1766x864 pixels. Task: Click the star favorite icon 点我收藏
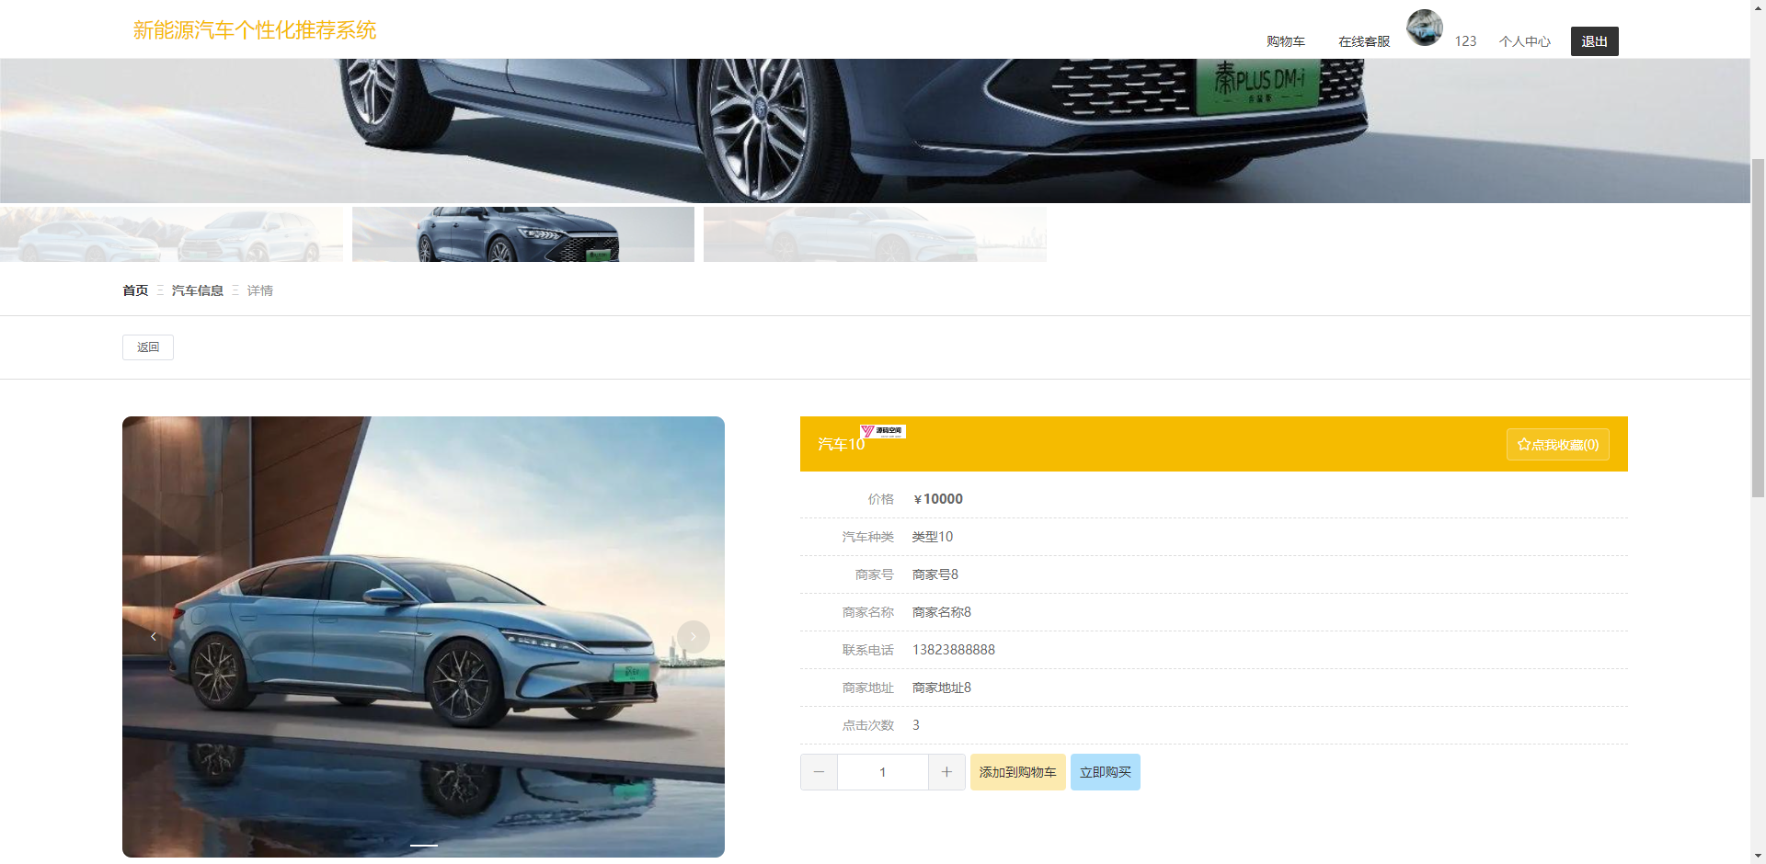point(1524,445)
